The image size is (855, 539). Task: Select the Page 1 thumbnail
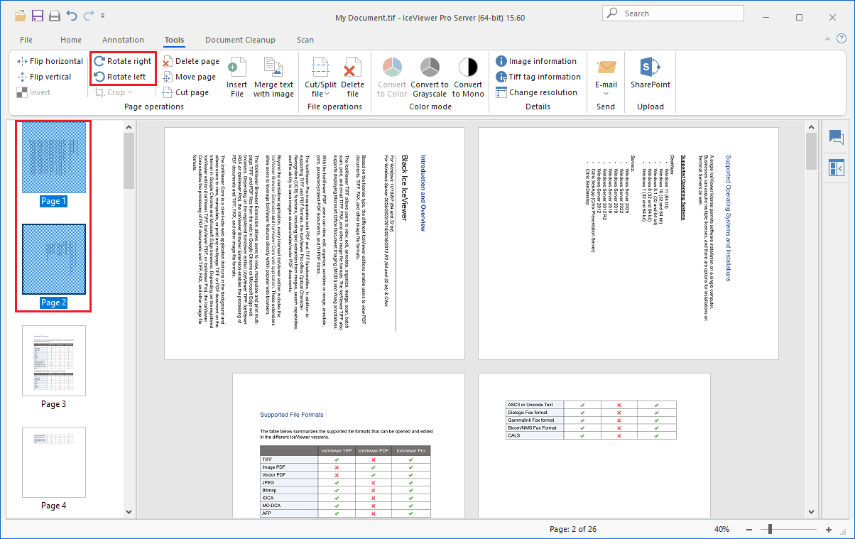(53, 158)
